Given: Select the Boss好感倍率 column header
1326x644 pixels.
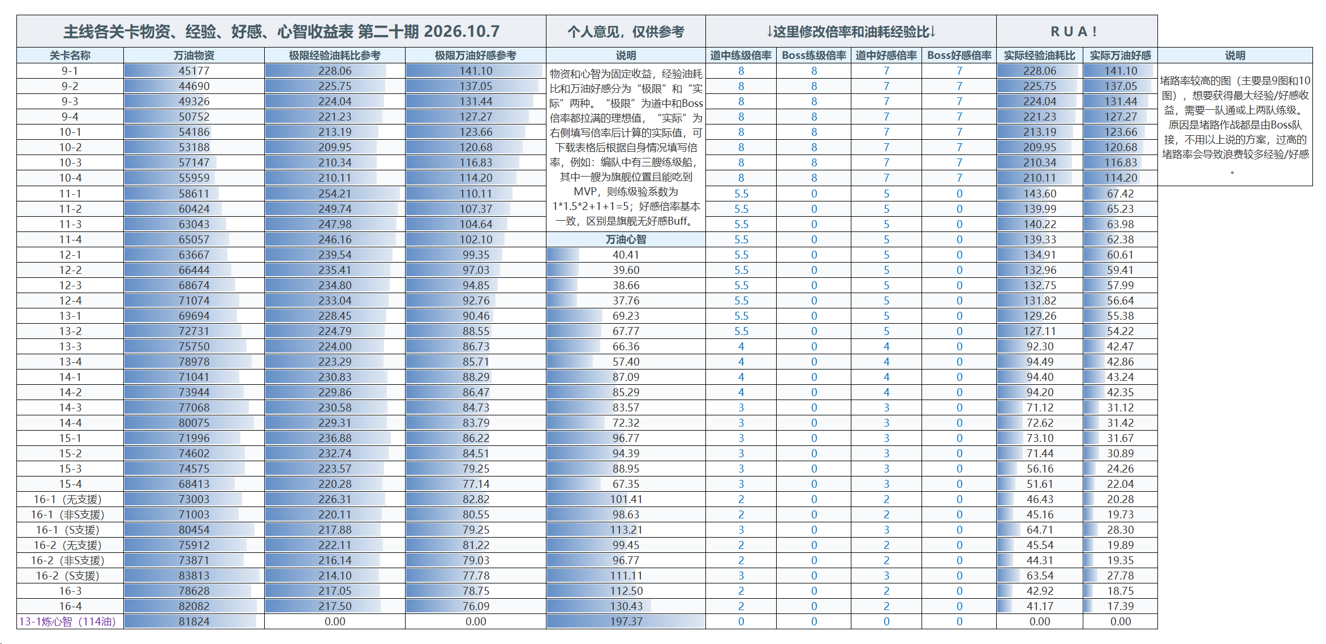Looking at the screenshot, I should [x=959, y=55].
